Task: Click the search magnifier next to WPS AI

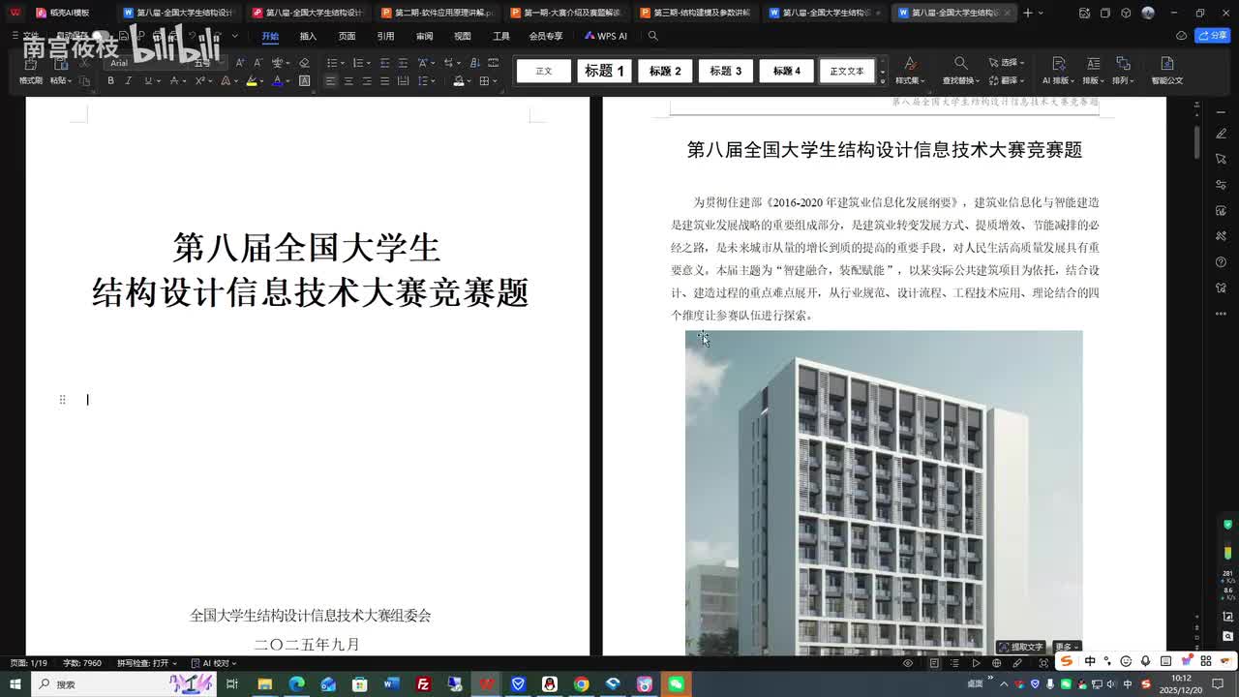Action: 652,36
